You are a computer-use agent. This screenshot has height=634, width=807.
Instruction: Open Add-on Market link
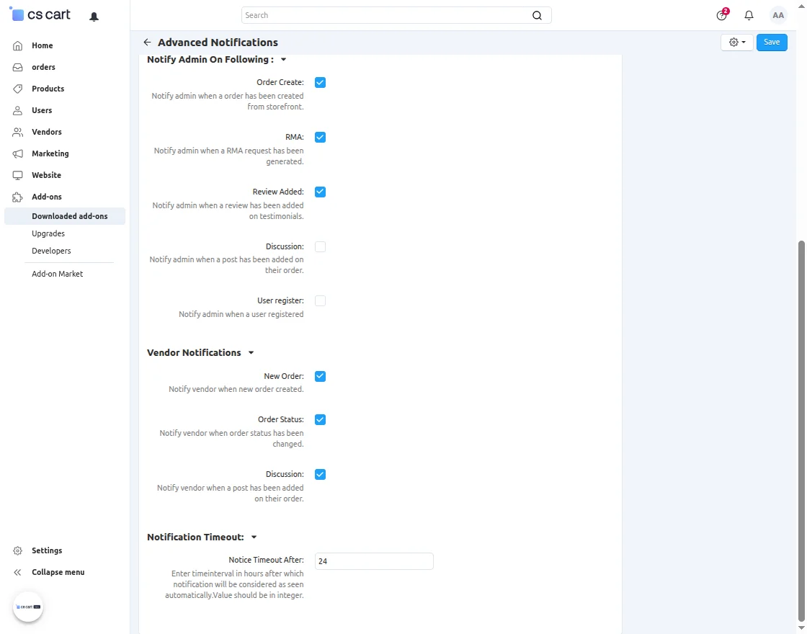coord(57,274)
